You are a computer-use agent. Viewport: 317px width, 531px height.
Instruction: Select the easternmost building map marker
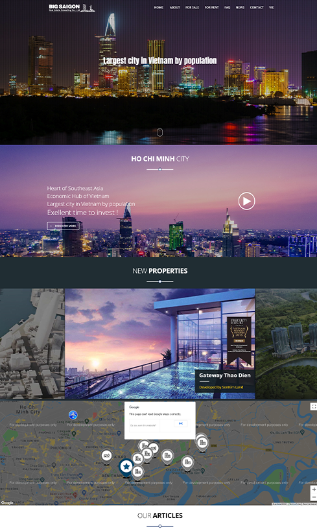coord(202,443)
